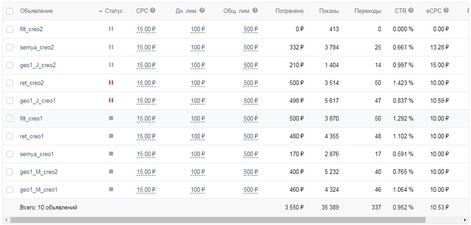
Task: Edit the 15.00 ₽ CPC for geo1_M_creo1
Action: [x=146, y=190]
